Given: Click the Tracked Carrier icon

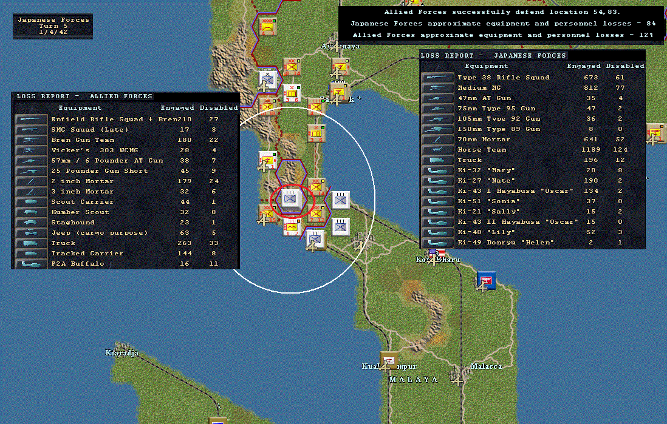Looking at the screenshot, I should tap(31, 254).
